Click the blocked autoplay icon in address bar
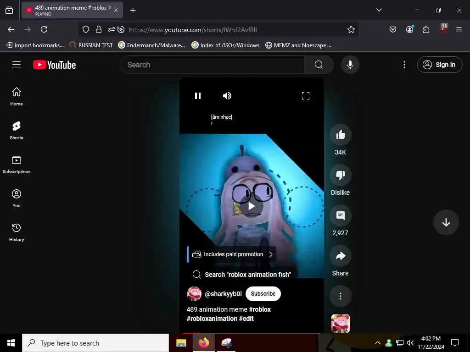Viewport: 470px width, 352px height. [x=121, y=29]
